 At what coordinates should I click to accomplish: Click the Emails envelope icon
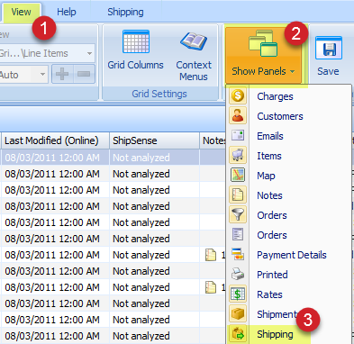coord(238,135)
